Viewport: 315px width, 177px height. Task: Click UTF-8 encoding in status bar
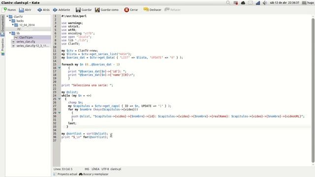coord(105,169)
